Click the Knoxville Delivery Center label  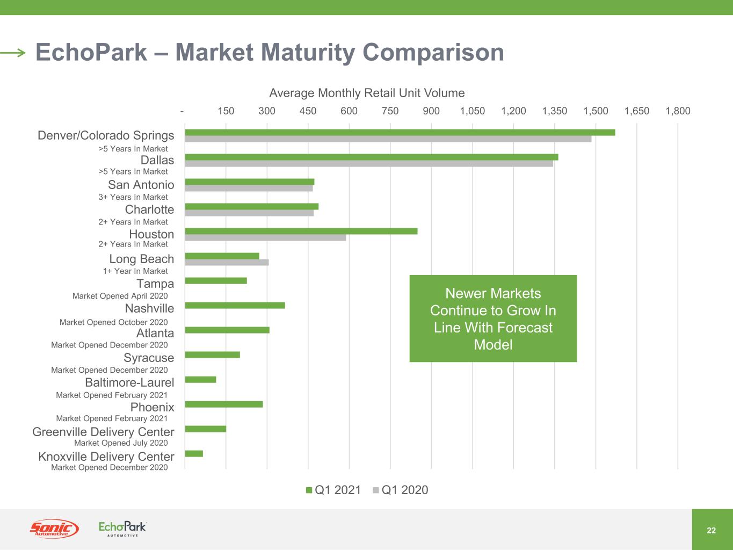coord(106,457)
